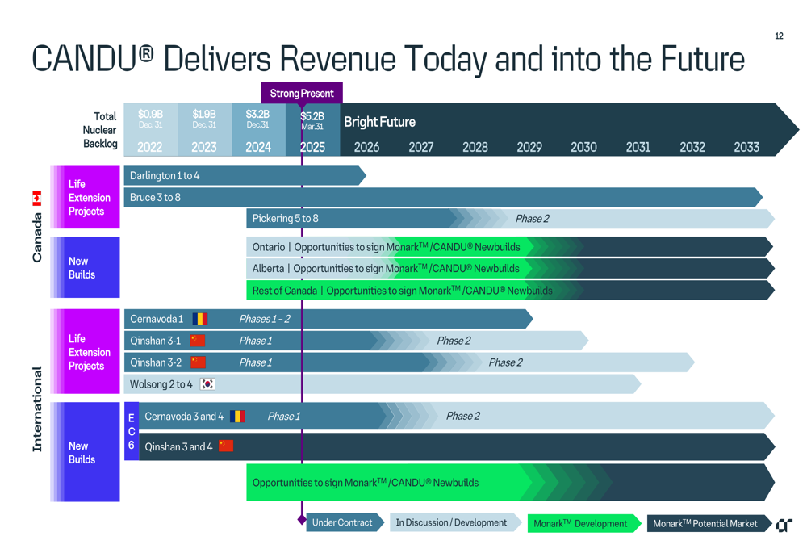
Task: Click the Darlington 1 to 4 bar
Action: coord(245,175)
